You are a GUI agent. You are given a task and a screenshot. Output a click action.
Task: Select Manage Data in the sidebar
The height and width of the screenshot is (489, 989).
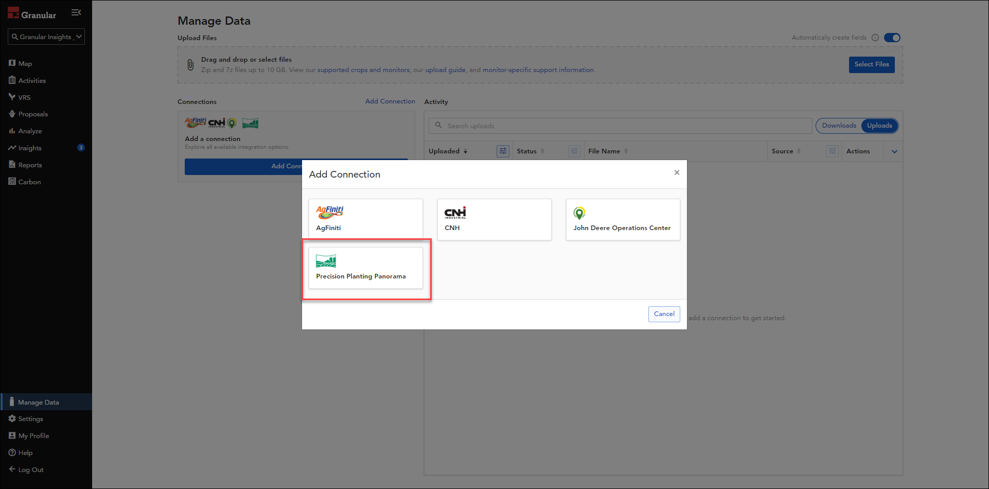pos(46,402)
